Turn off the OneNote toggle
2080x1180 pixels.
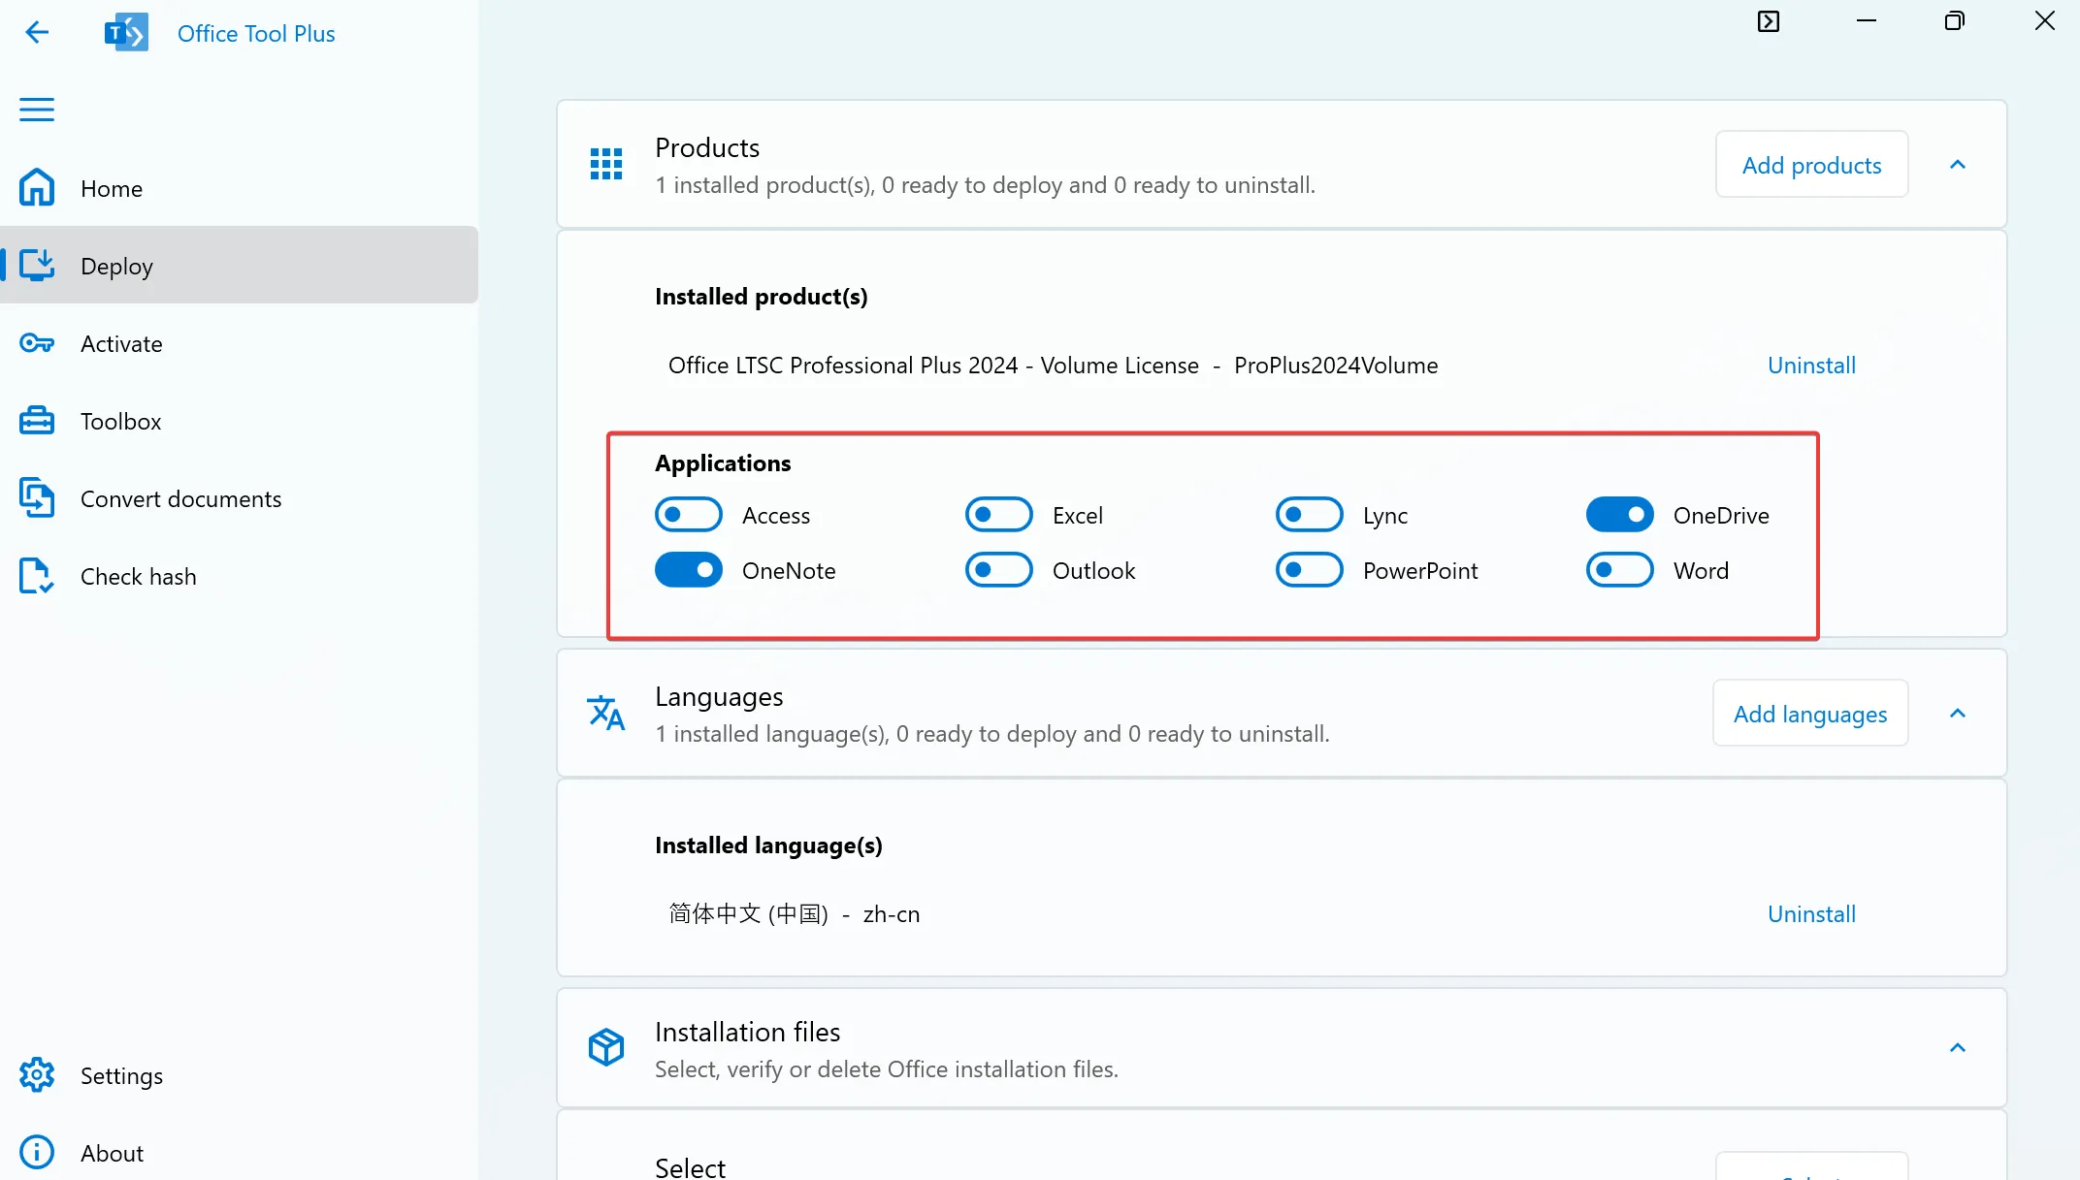tap(689, 570)
